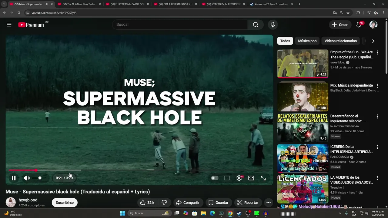
Task: Enter full screen mode
Action: click(x=263, y=178)
